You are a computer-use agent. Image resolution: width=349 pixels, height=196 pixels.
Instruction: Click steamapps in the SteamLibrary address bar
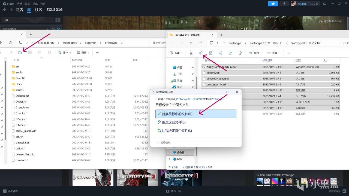click(x=70, y=43)
